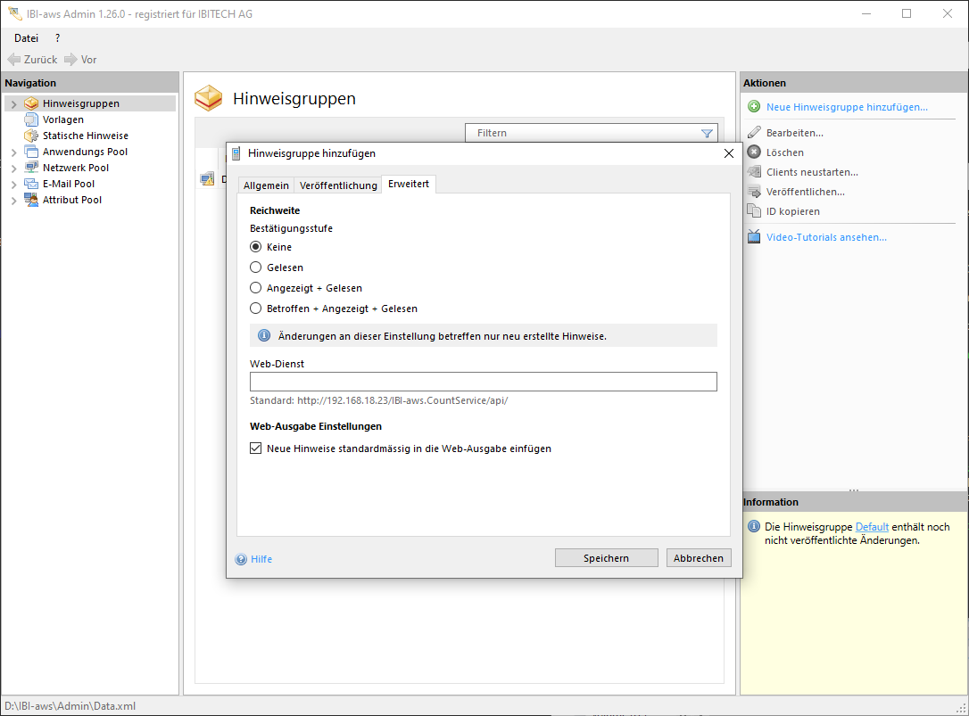Image resolution: width=969 pixels, height=716 pixels.
Task: Expand the E-Mail Pool tree arrow
Action: (x=13, y=185)
